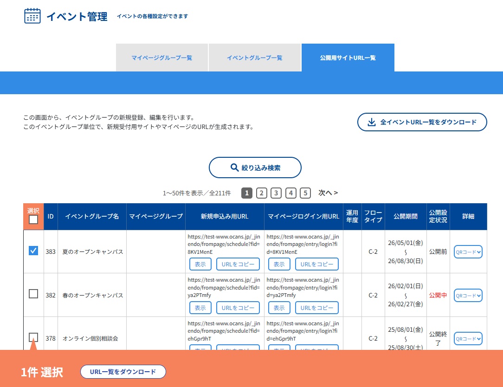Image resolution: width=503 pixels, height=387 pixels.
Task: Switch to イベントグループ一覧 tab
Action: (255, 58)
